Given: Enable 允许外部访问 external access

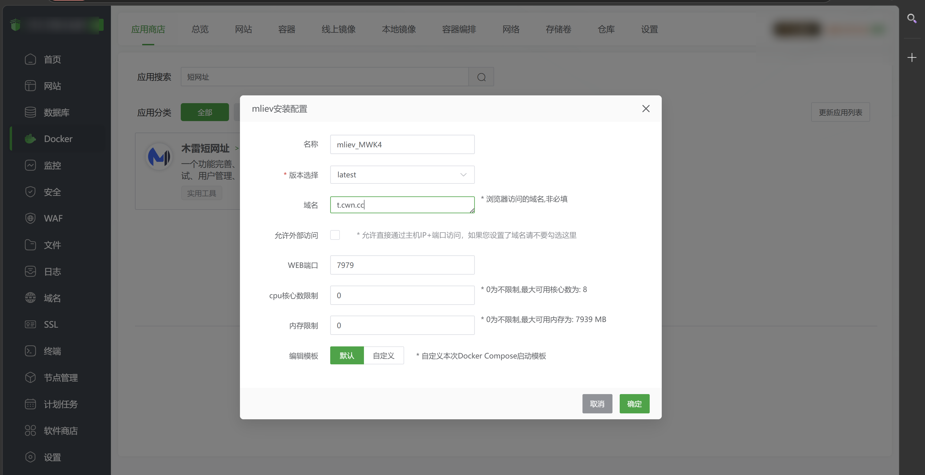Looking at the screenshot, I should pos(335,235).
